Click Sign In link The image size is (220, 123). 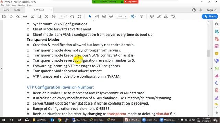click(212, 10)
